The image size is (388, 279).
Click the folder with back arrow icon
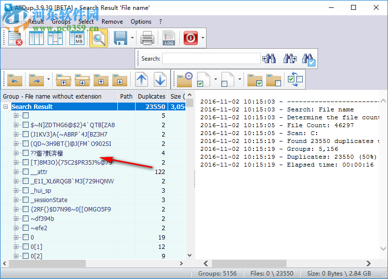point(15,80)
